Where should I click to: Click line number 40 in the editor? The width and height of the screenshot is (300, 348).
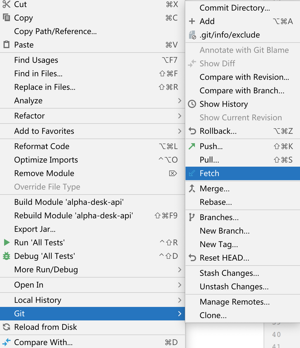276,334
